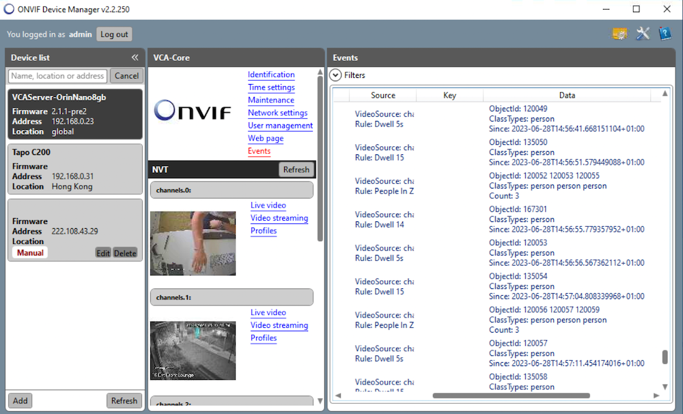Image resolution: width=683 pixels, height=414 pixels.
Task: Open the Network settings link
Action: 277,113
